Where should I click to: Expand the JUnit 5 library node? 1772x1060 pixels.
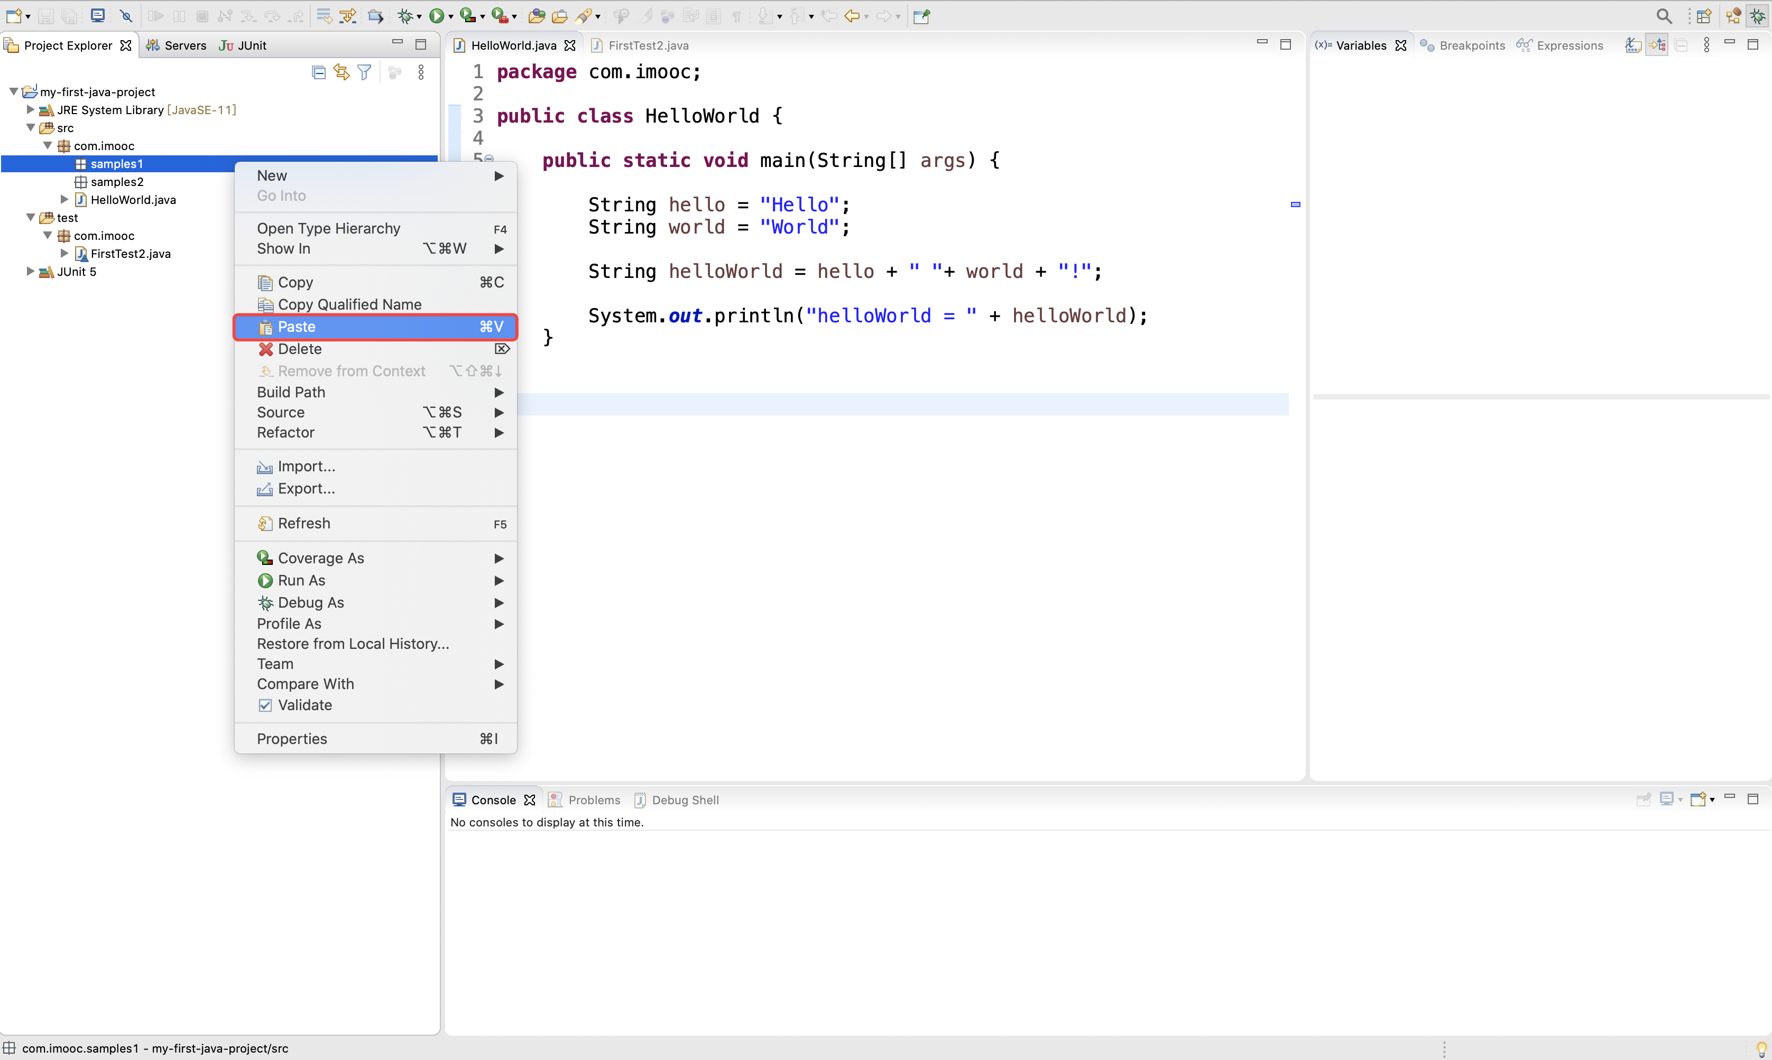[x=30, y=271]
